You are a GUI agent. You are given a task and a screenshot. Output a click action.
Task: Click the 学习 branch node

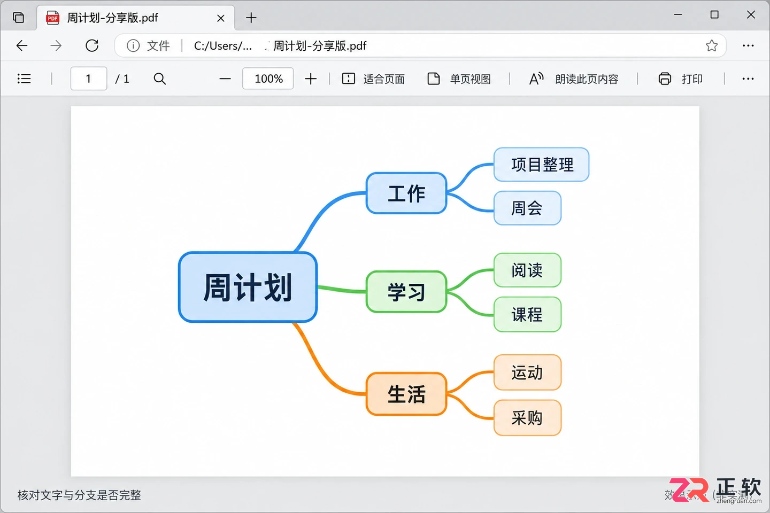coord(406,292)
